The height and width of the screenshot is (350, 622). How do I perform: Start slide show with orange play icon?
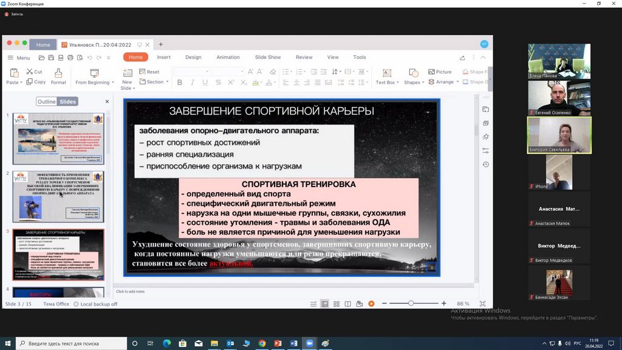pyautogui.click(x=371, y=304)
